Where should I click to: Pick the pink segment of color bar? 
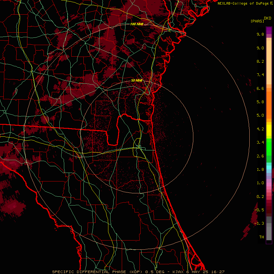pos(269,184)
